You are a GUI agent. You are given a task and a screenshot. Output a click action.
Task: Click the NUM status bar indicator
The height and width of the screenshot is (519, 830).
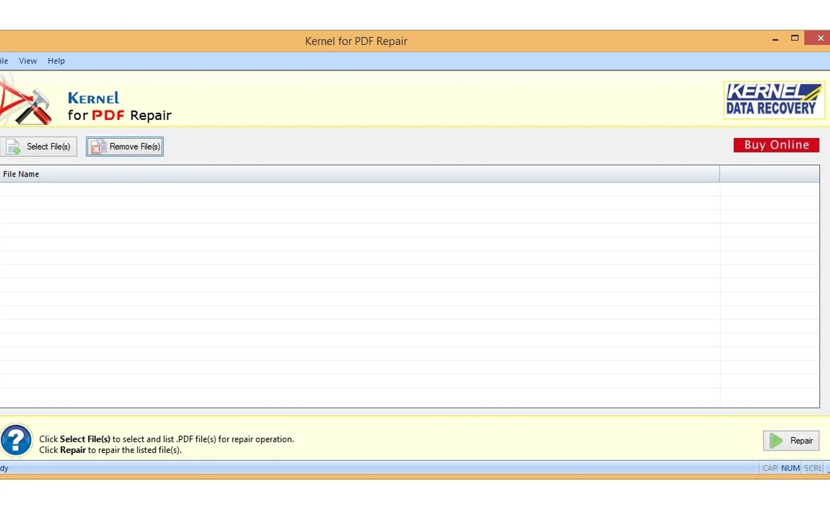pos(790,468)
